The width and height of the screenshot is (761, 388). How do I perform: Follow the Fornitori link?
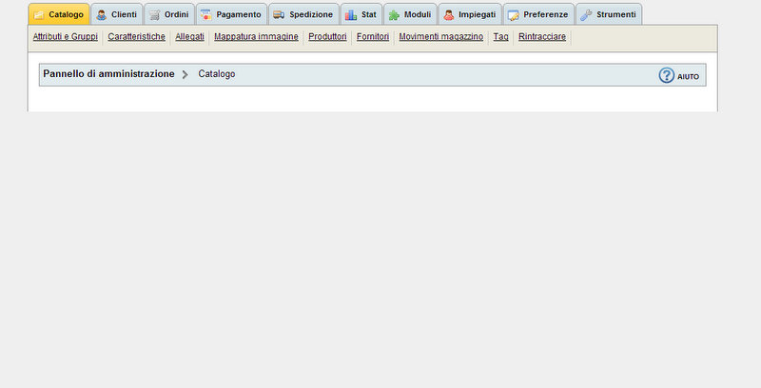(x=373, y=37)
